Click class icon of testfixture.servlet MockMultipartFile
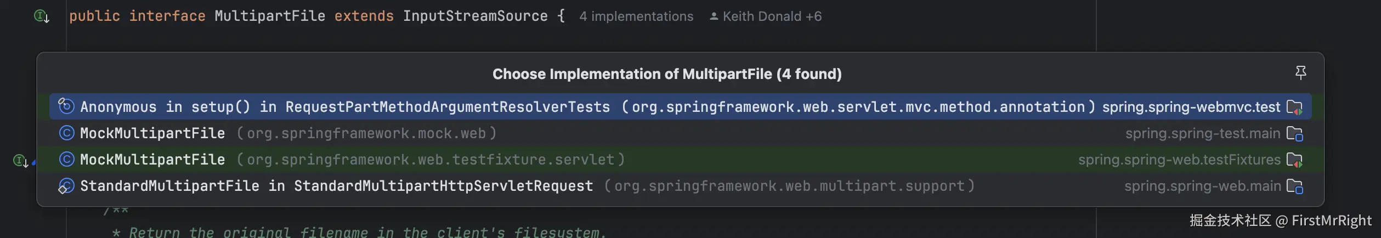Screen dimensions: 1381x238 (66, 160)
